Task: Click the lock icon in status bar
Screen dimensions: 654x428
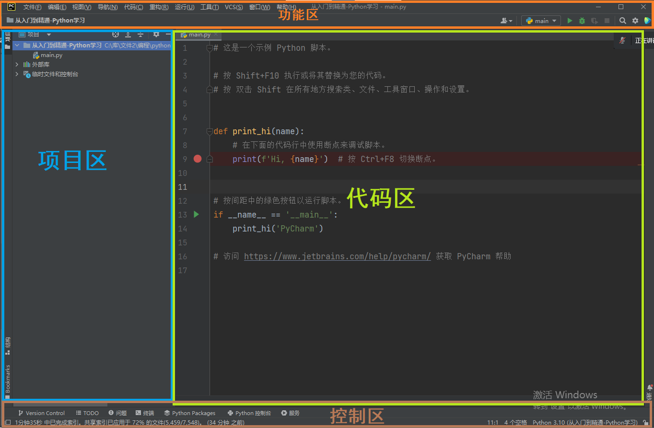Action: [x=646, y=422]
